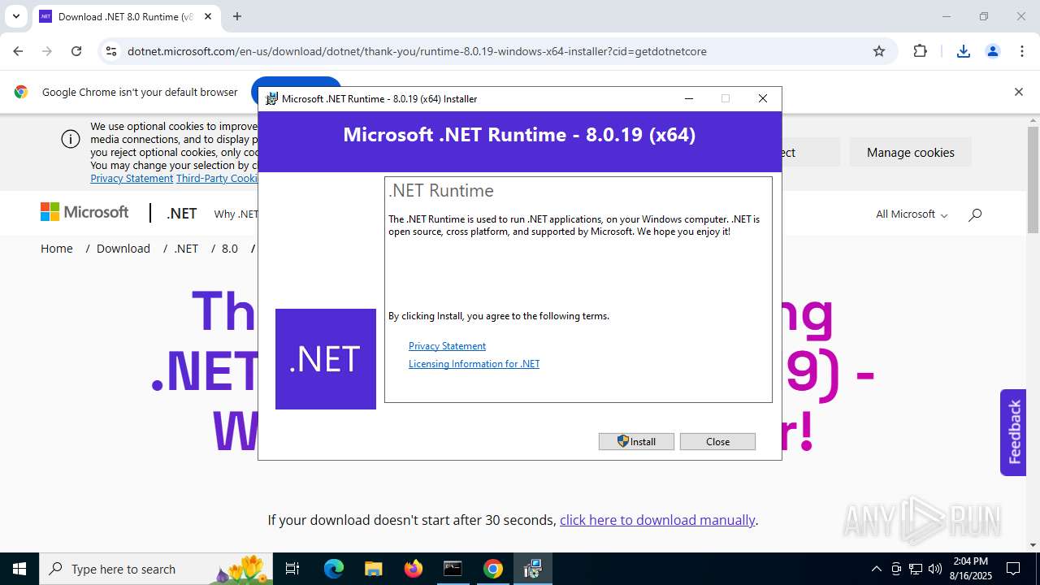Open the Windows Start menu
Viewport: 1040px width, 585px height.
[19, 569]
